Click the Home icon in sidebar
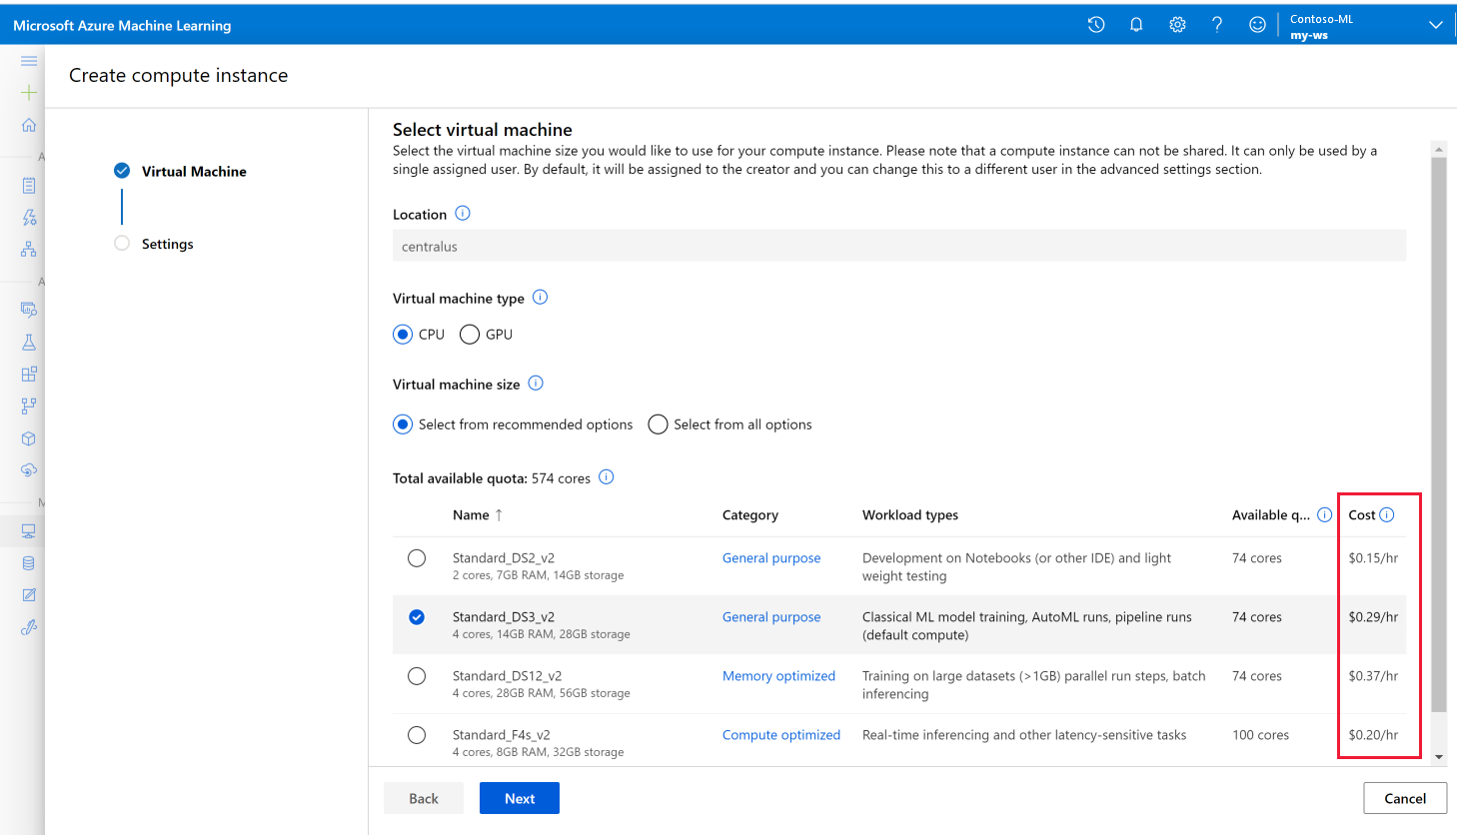 [x=29, y=125]
